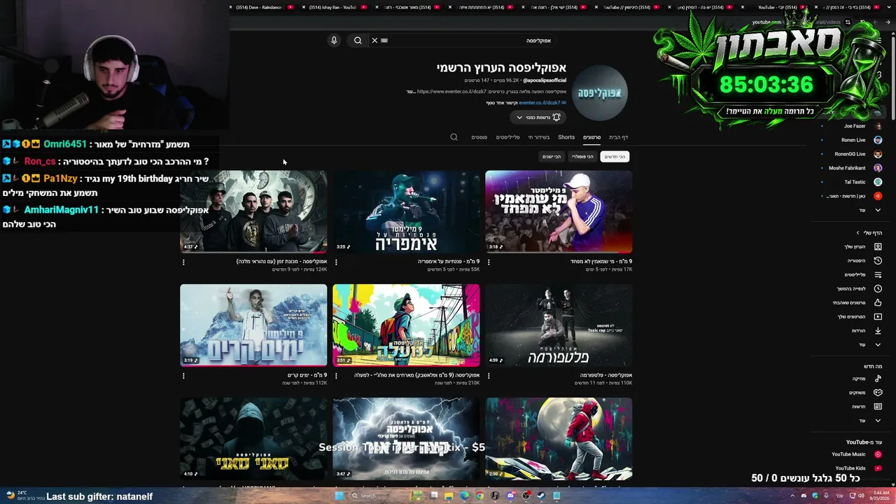Open Discord from the taskbar
Image resolution: width=896 pixels, height=504 pixels.
click(x=510, y=496)
